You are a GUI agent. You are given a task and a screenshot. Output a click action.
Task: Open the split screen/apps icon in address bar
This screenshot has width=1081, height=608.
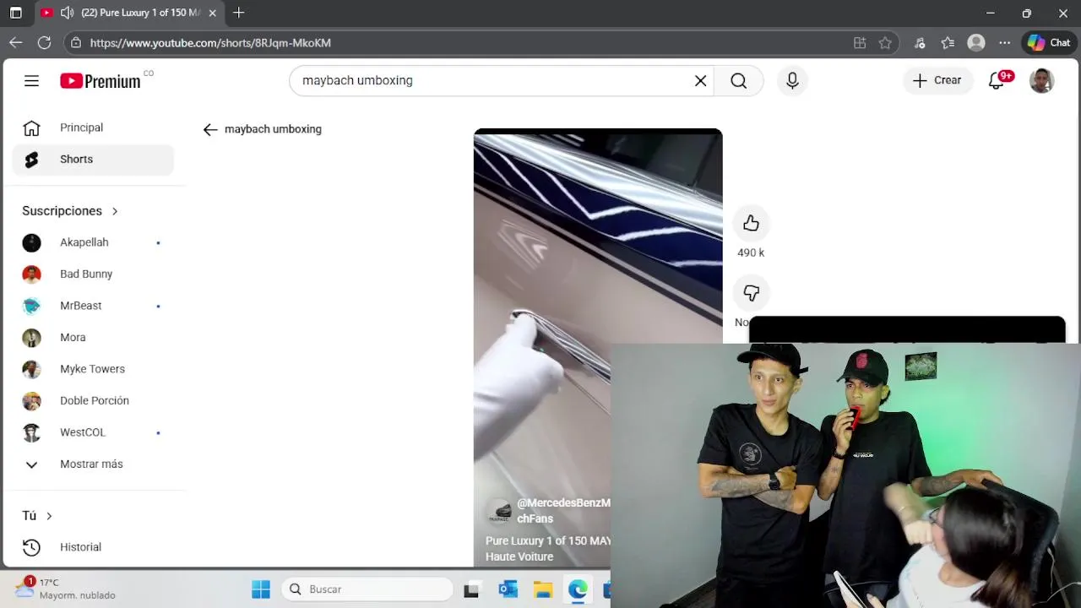point(860,42)
